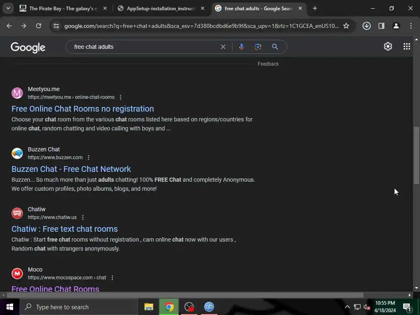Screen dimensions: 420x315
Task: Open more options for Meetyou.me result
Action: coord(121,97)
